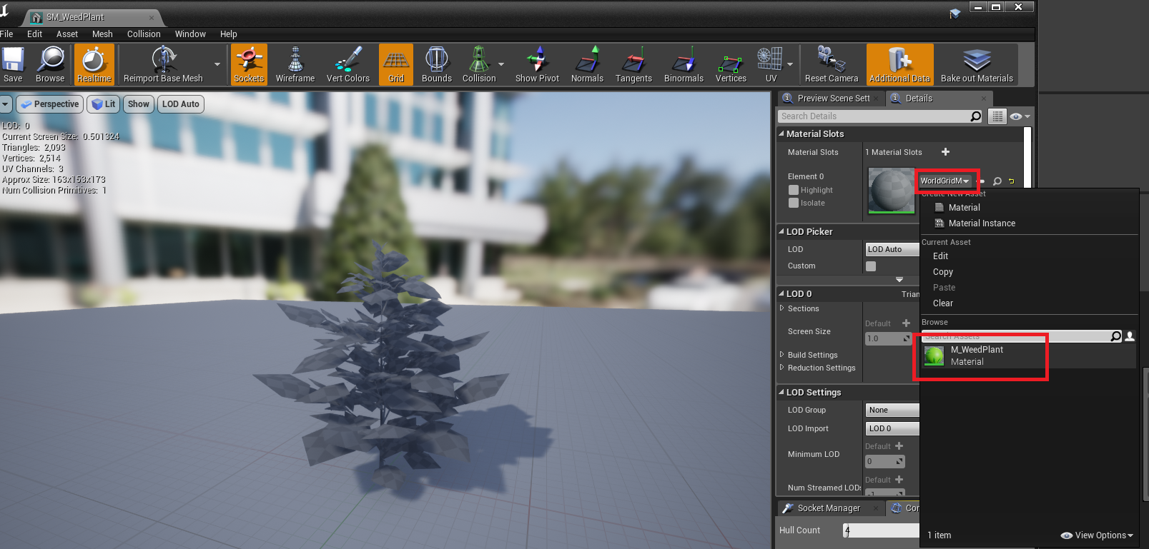Image resolution: width=1149 pixels, height=549 pixels.
Task: Expand Build Settings
Action: [781, 354]
